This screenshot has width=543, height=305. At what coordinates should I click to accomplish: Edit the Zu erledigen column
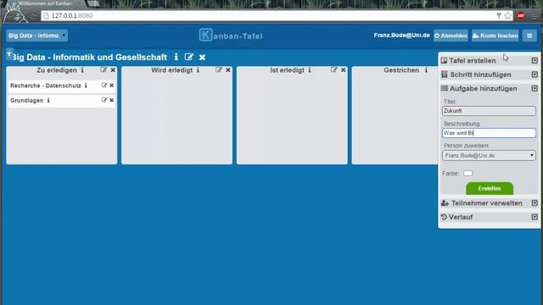[x=104, y=69]
